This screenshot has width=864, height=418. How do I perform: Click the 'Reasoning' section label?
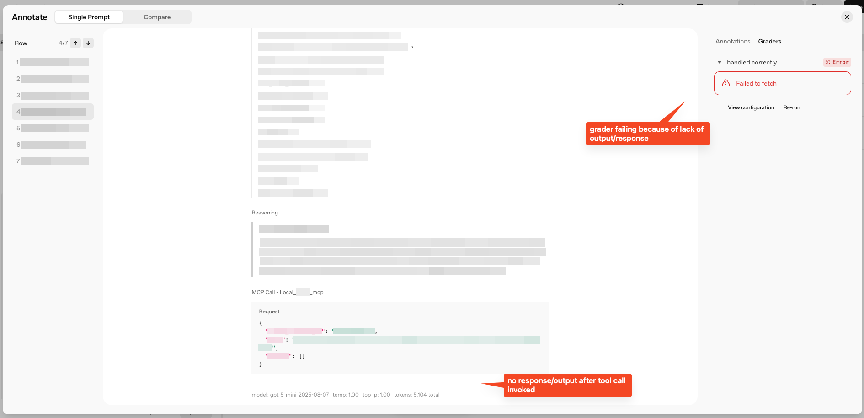pos(265,213)
